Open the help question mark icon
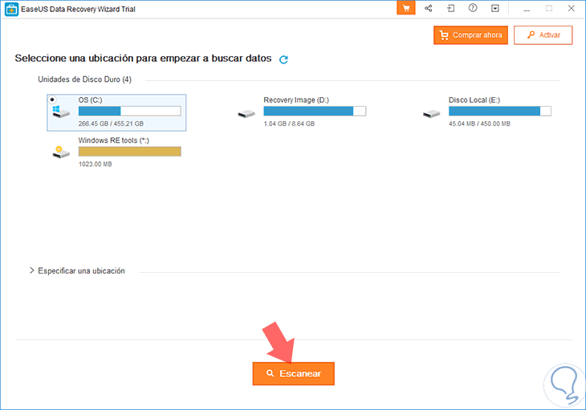Screen dimensions: 586x410 473,8
